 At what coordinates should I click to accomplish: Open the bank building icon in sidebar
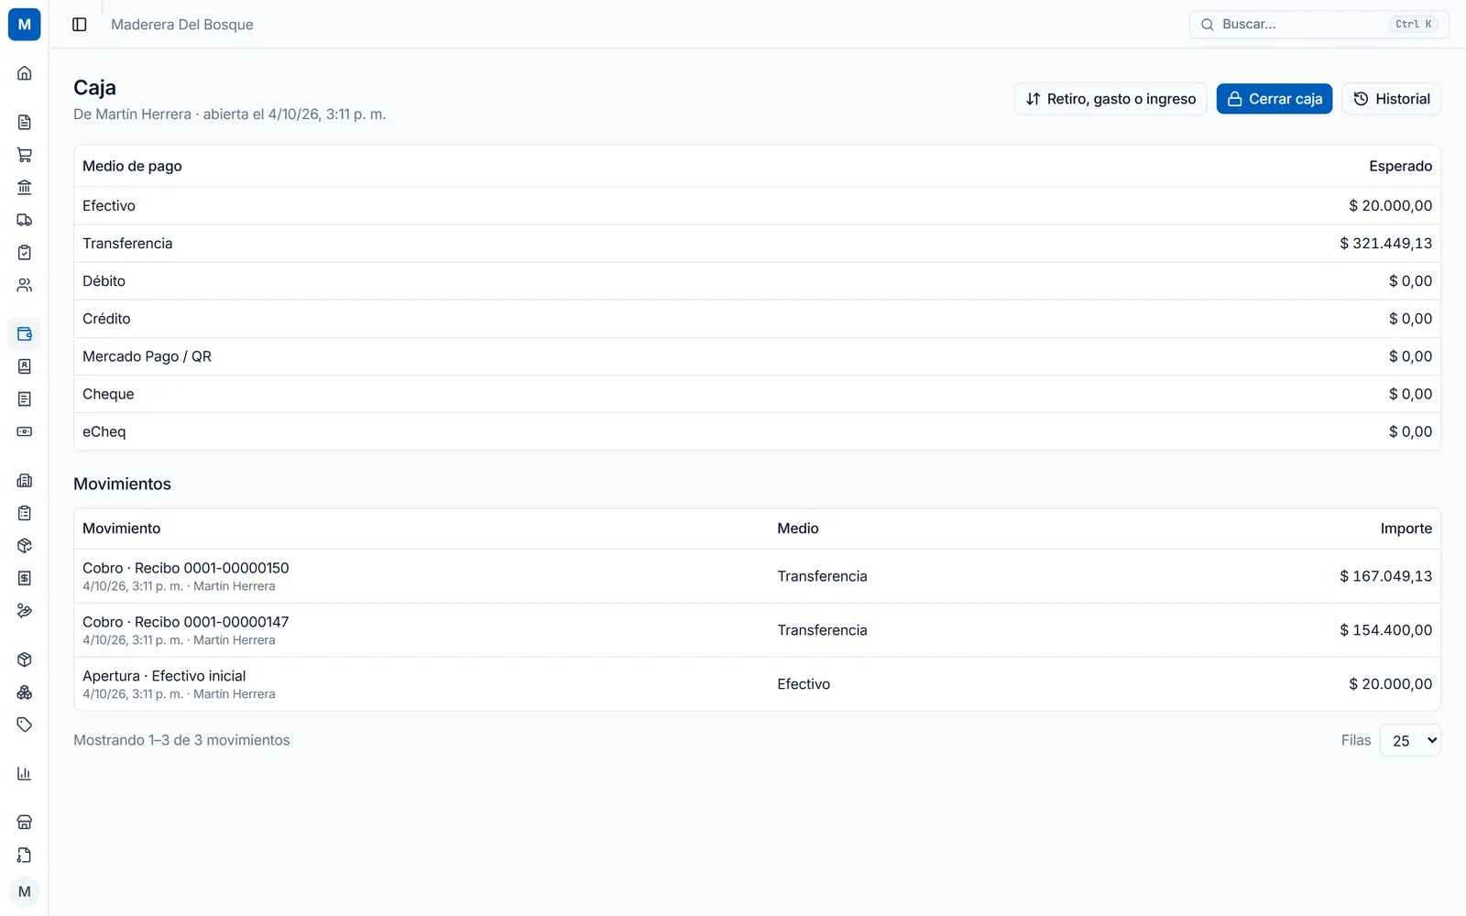pyautogui.click(x=25, y=188)
